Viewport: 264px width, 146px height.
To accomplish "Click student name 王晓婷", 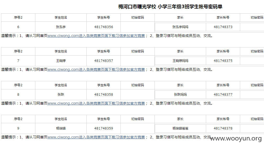I will pos(61,61).
